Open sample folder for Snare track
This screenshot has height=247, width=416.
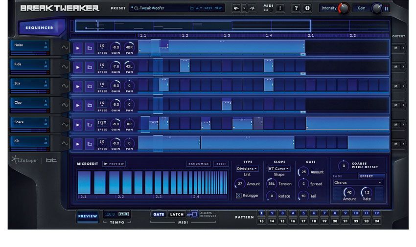pos(90,125)
